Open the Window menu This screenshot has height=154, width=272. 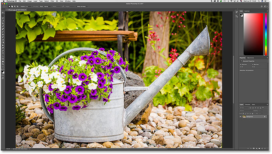click(68, 1)
